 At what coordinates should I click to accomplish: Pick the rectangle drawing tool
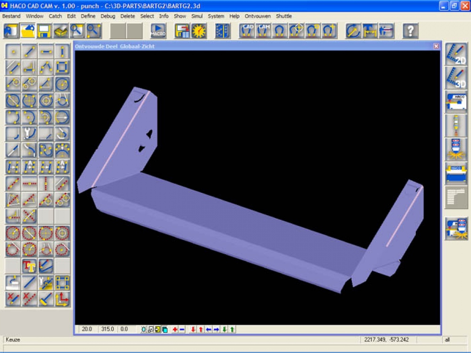pyautogui.click(x=62, y=68)
